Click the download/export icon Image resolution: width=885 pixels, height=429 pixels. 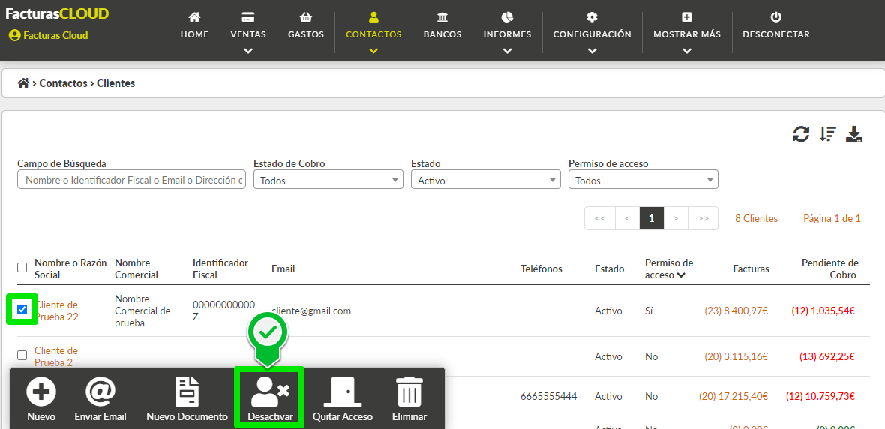click(x=854, y=134)
